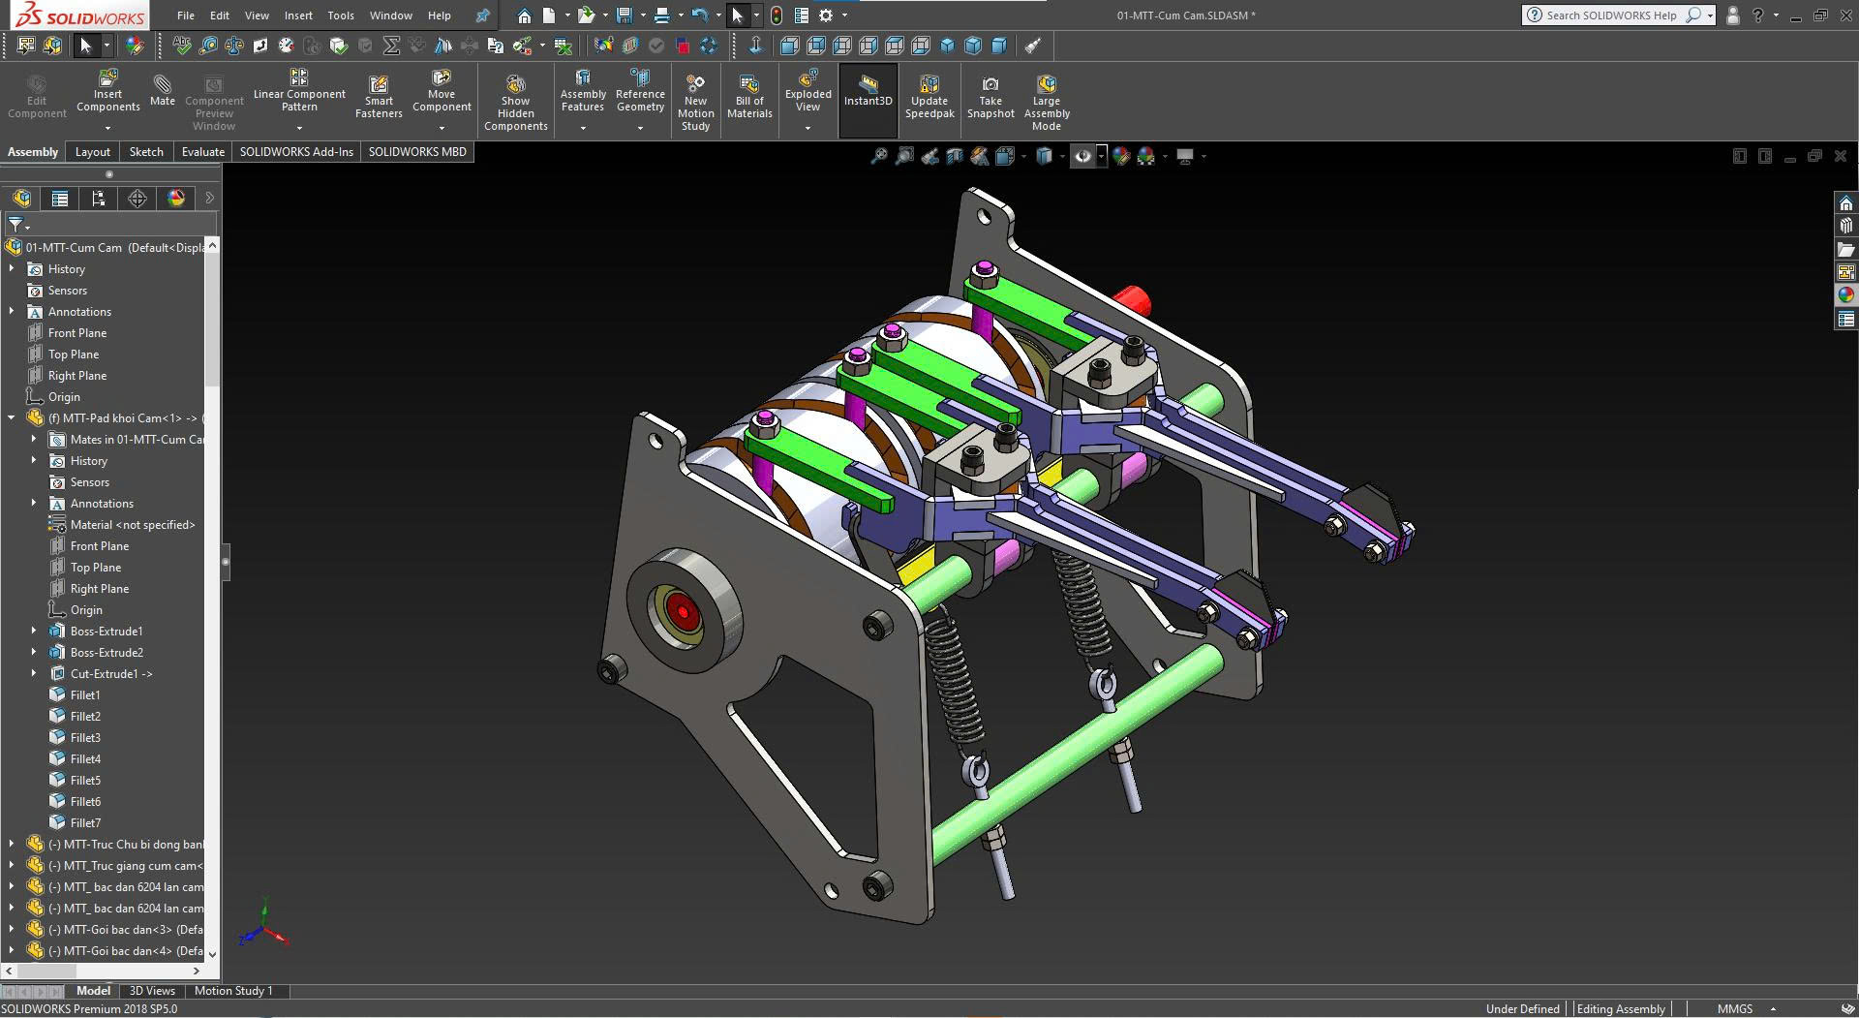Click the Rebuild traffic light icon
Screen dimensions: 1859x1018
[x=777, y=15]
